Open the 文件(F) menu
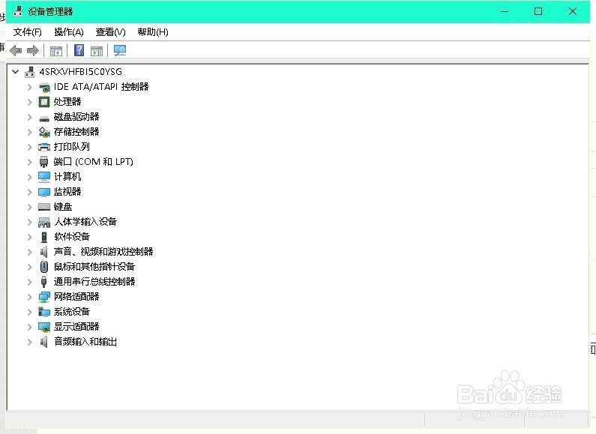Screen dimensions: 596x434 pos(28,32)
